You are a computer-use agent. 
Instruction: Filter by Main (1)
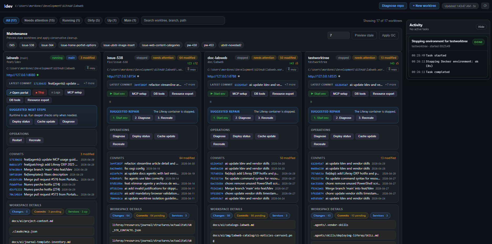130,20
